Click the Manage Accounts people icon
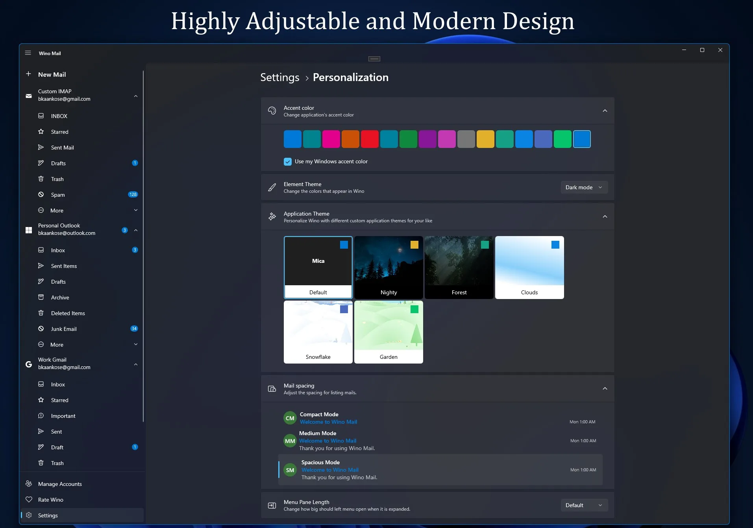This screenshot has height=528, width=753. click(29, 484)
